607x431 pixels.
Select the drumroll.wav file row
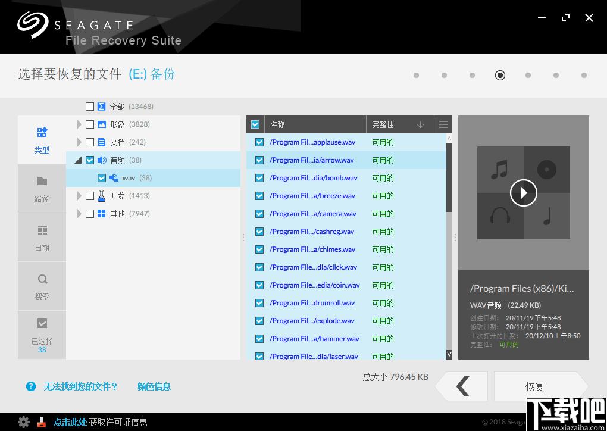tap(346, 302)
